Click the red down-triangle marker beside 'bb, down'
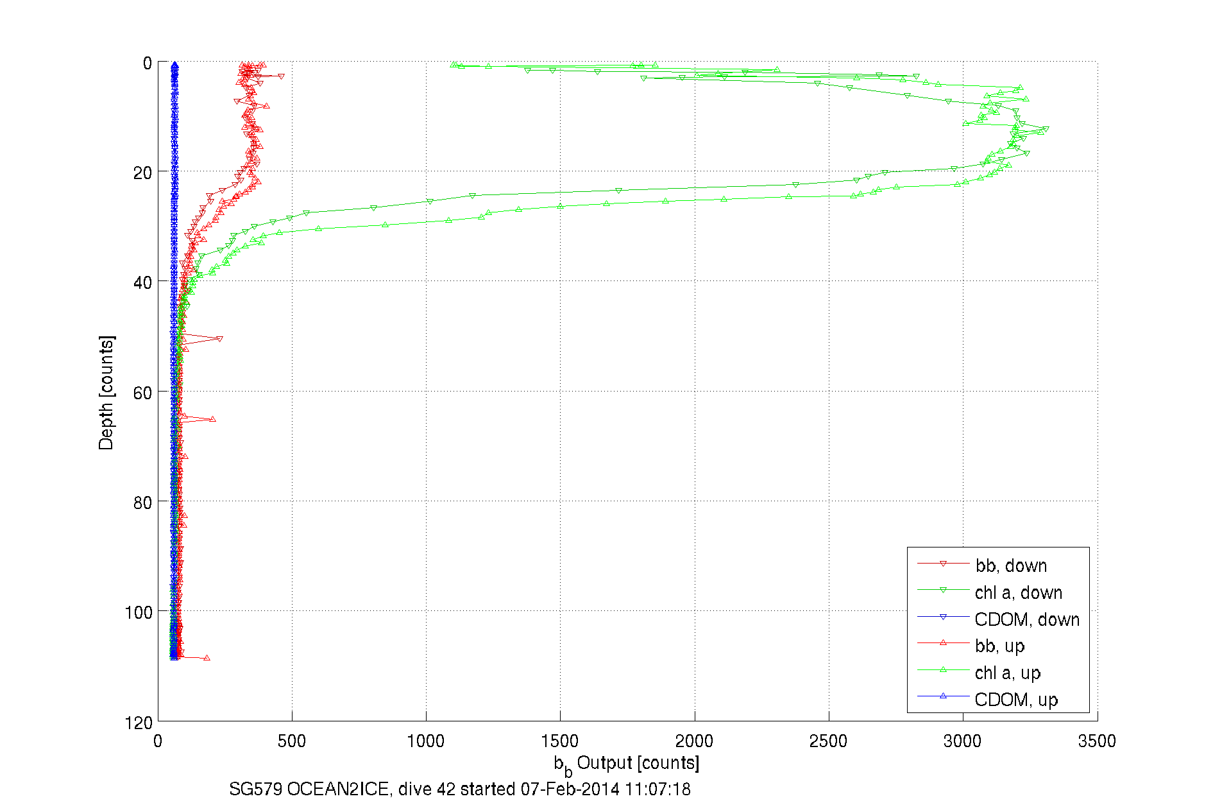The width and height of the screenshot is (1213, 810). (x=943, y=564)
